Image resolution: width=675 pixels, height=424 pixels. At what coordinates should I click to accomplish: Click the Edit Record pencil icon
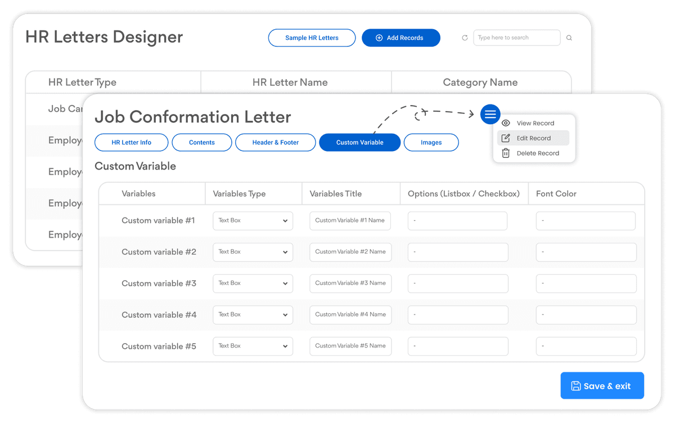(x=506, y=138)
